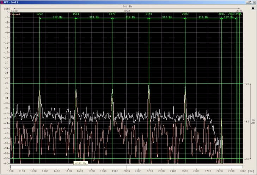This screenshot has width=257, height=175.
Task: Minimize the FFT Card 1 window
Action: 247,2
